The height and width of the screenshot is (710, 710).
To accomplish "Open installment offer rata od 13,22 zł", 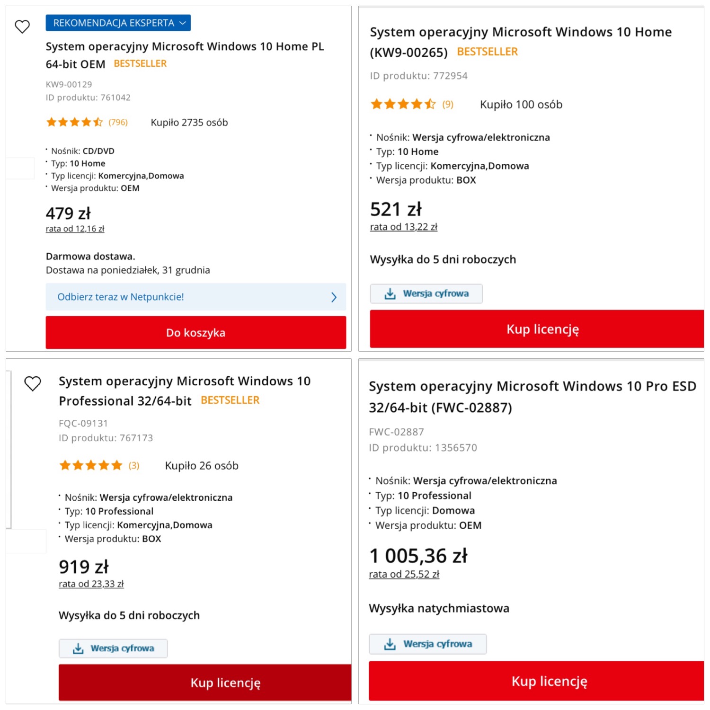I will click(403, 227).
